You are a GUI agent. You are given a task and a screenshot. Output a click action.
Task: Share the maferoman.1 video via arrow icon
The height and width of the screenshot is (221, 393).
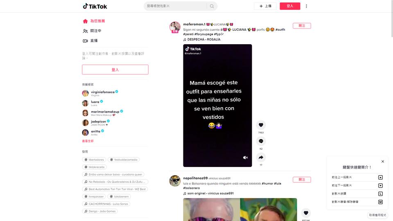261,157
